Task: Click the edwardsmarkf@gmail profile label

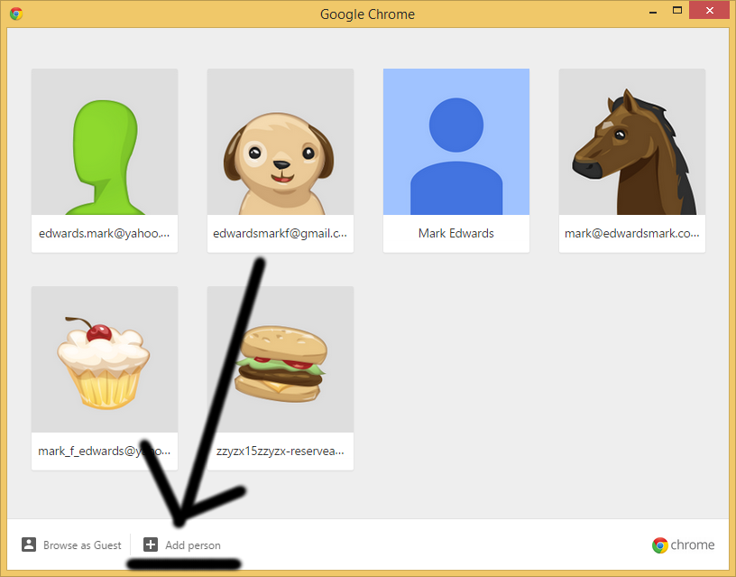Action: [281, 234]
